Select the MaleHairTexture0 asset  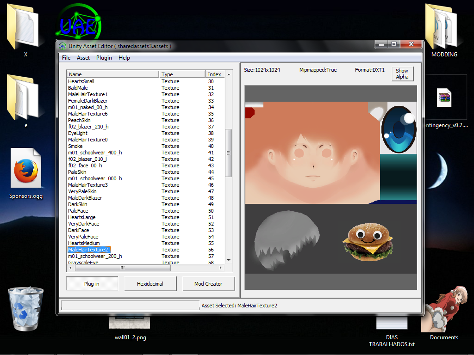tap(146, 140)
